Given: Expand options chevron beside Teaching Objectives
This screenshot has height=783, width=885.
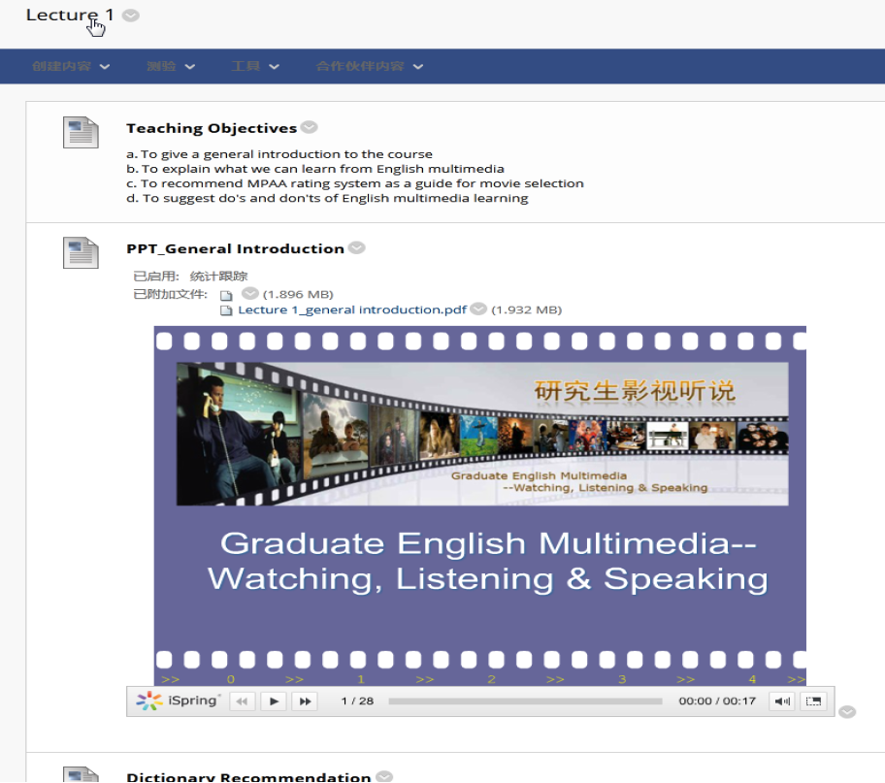Looking at the screenshot, I should (309, 127).
